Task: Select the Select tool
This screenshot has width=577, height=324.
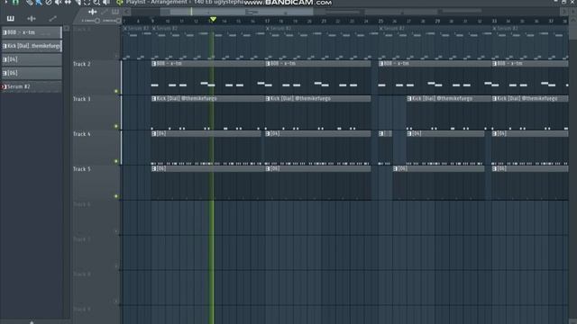Action: (x=87, y=2)
